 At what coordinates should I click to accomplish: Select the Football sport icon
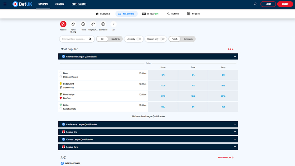[x=63, y=24]
